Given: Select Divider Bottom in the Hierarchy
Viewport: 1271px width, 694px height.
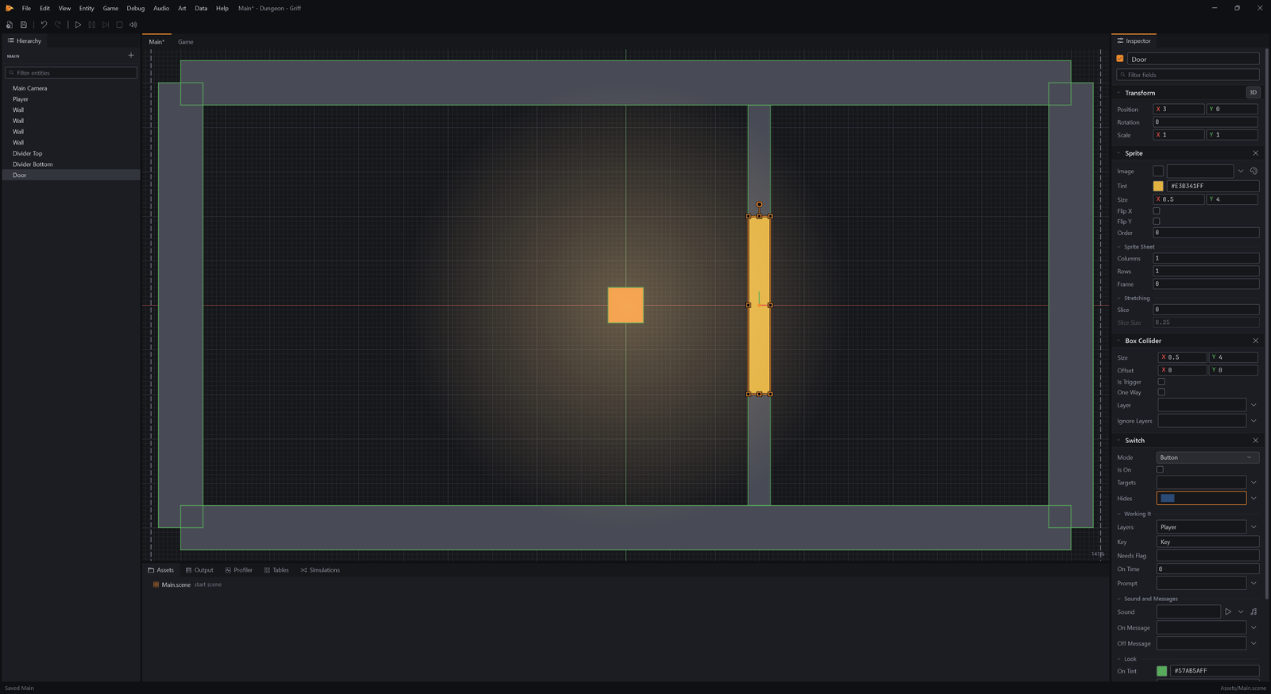Looking at the screenshot, I should click(x=71, y=164).
